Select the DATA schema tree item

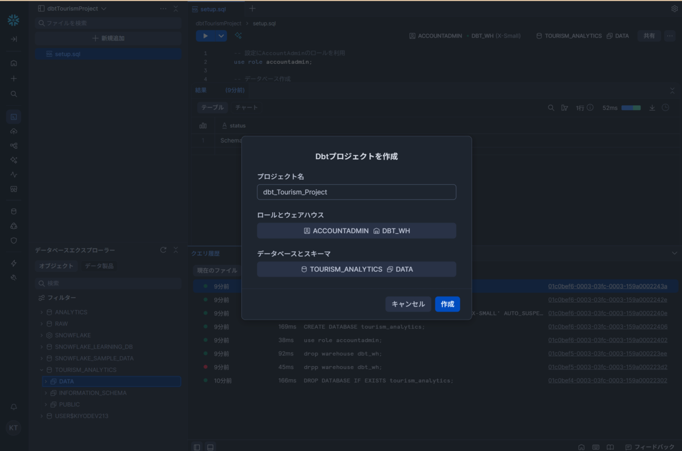point(111,382)
